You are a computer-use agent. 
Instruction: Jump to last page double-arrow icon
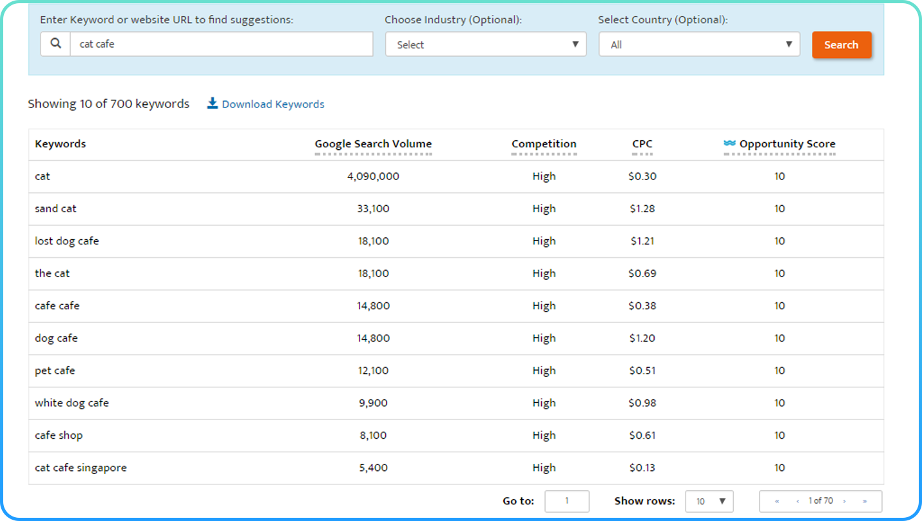click(865, 501)
